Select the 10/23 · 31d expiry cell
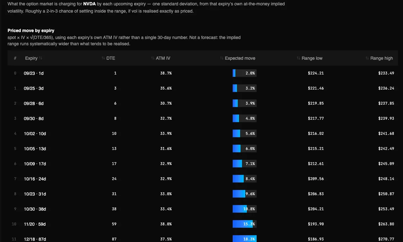The image size is (403, 242). (35, 194)
